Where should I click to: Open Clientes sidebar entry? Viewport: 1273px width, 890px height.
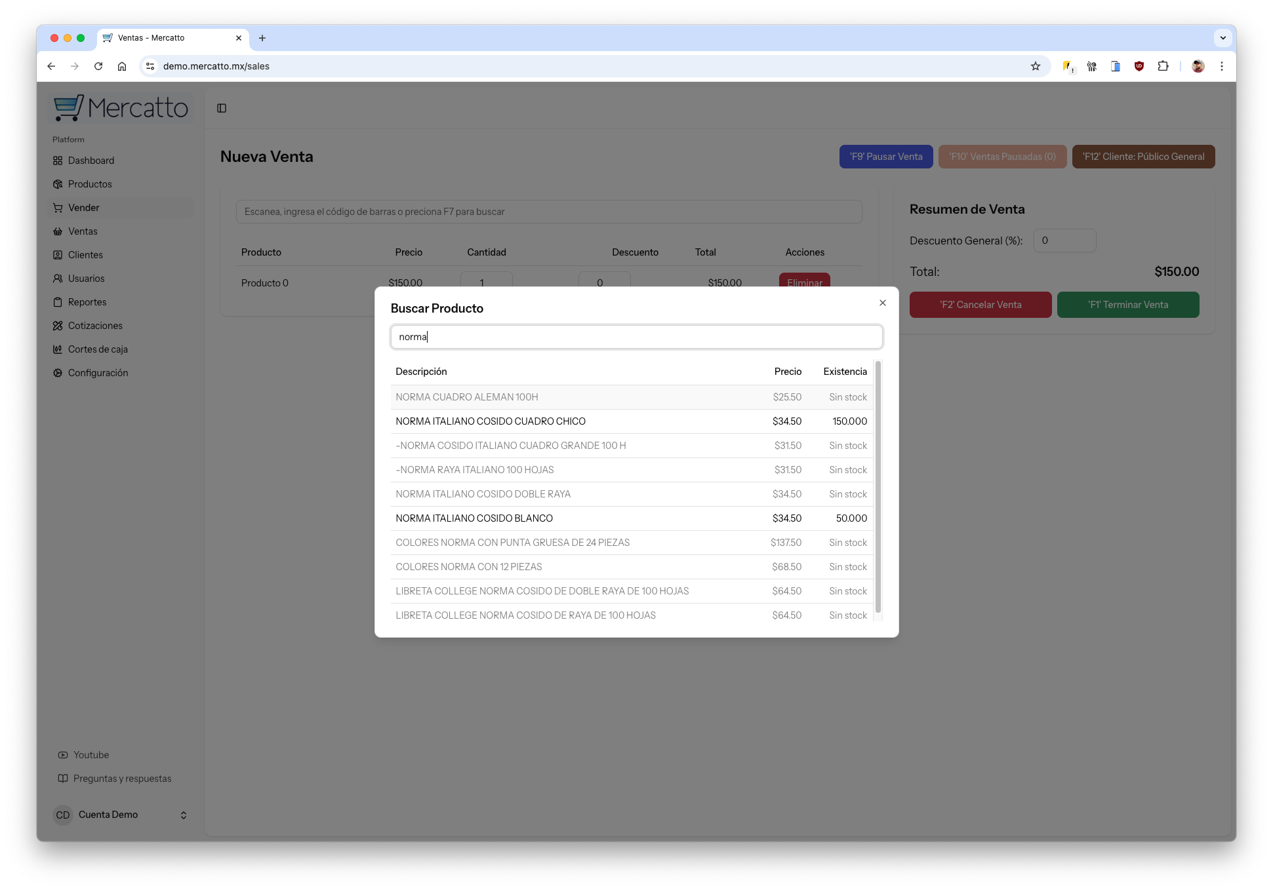pos(121,255)
